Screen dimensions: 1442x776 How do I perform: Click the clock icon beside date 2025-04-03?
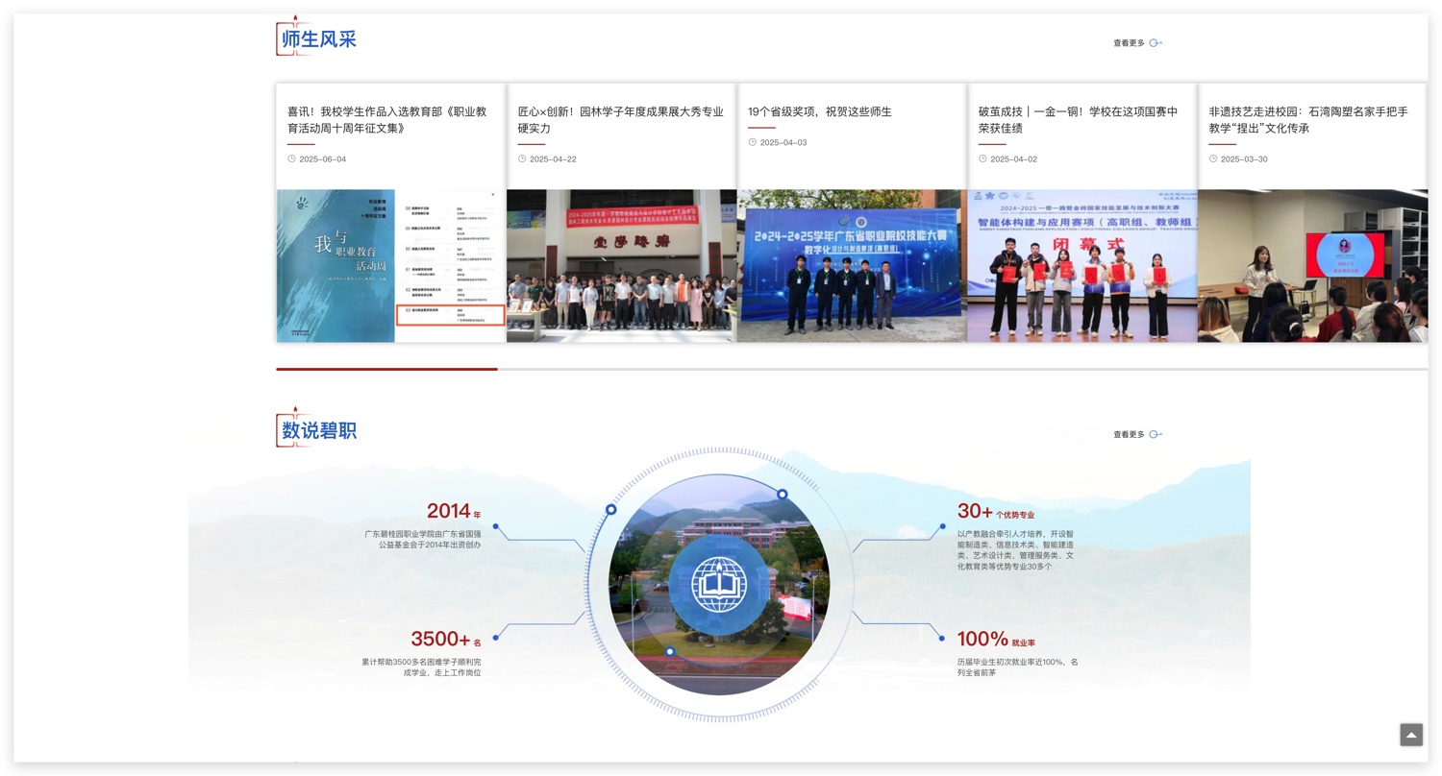point(752,142)
